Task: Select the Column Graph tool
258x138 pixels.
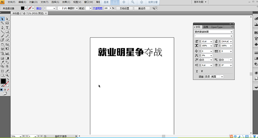Action: click(x=7, y=54)
